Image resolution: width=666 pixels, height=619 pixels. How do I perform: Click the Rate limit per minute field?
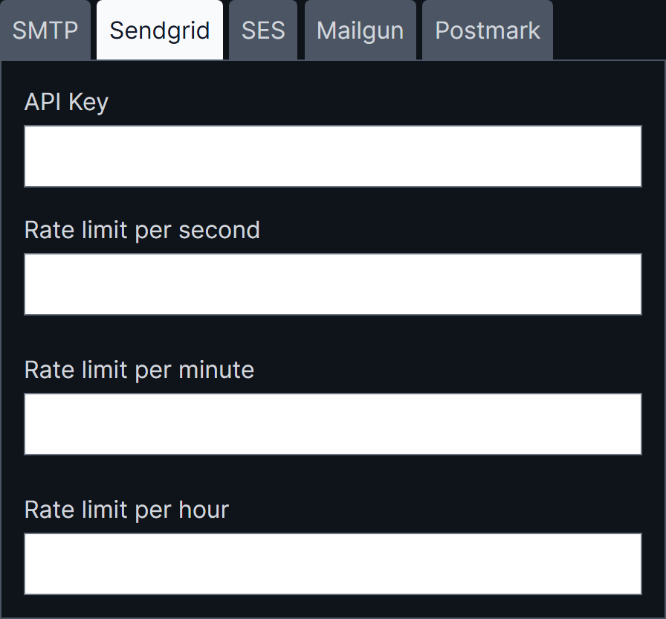point(333,424)
